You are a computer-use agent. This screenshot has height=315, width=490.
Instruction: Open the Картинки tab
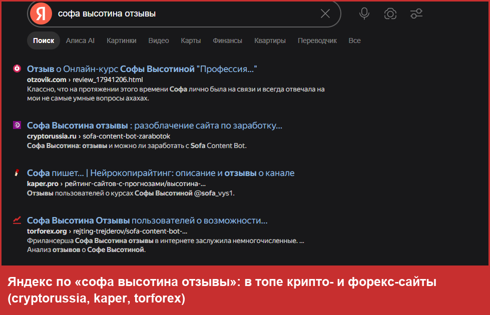click(122, 40)
